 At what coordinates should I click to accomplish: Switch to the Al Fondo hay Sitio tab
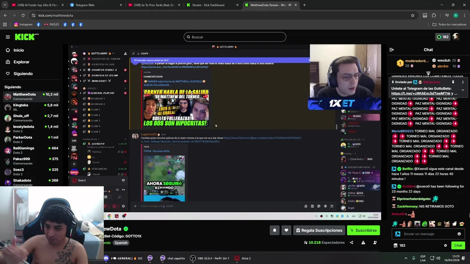37,5
